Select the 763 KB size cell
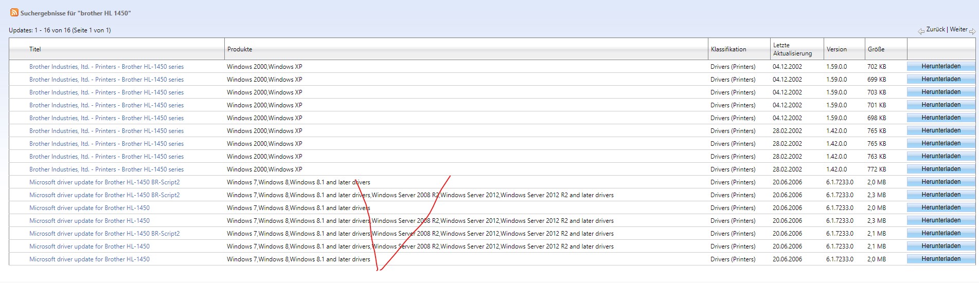The image size is (979, 286). [x=877, y=157]
